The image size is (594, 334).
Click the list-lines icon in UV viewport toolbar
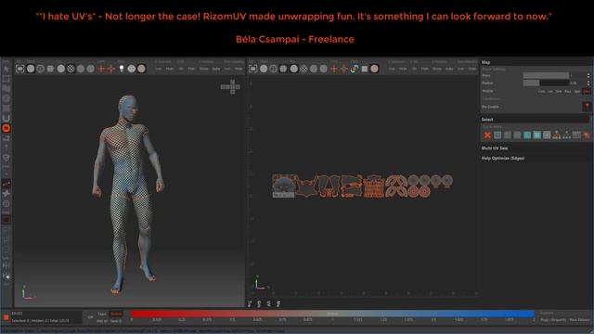365,69
